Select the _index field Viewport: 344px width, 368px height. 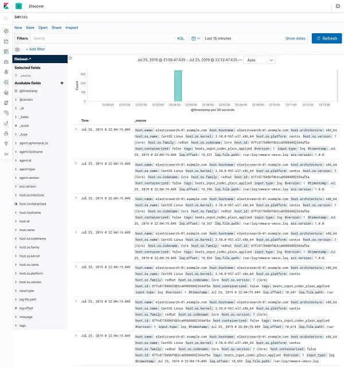(24, 117)
